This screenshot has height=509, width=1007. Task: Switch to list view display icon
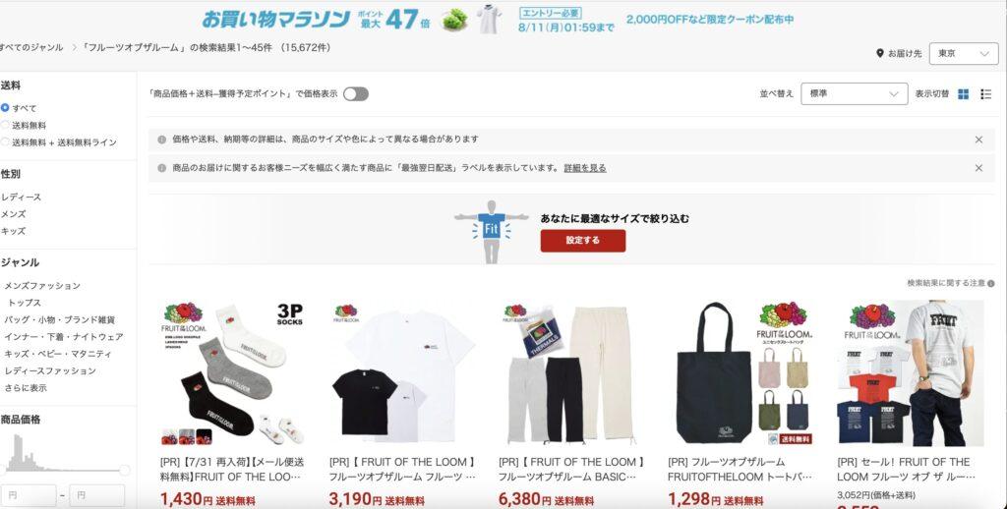pyautogui.click(x=985, y=94)
